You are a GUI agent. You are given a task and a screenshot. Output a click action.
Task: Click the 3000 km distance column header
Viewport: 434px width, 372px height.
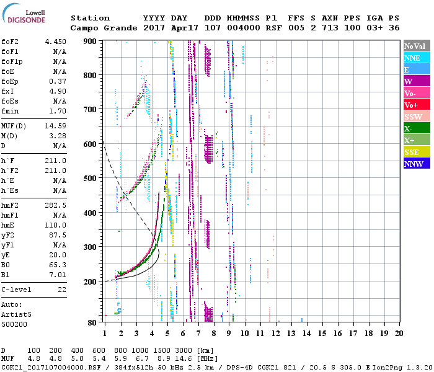pos(184,351)
